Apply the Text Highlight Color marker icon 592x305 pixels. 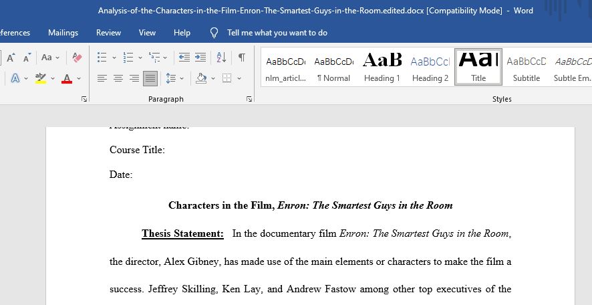[x=40, y=78]
